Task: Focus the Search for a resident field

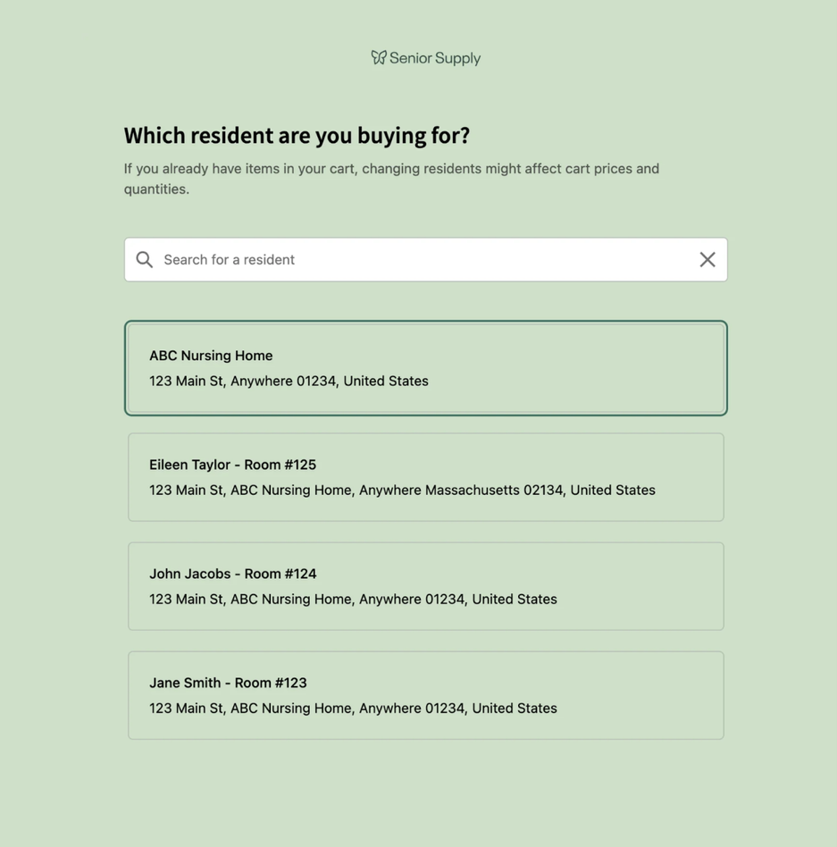Action: [x=420, y=259]
